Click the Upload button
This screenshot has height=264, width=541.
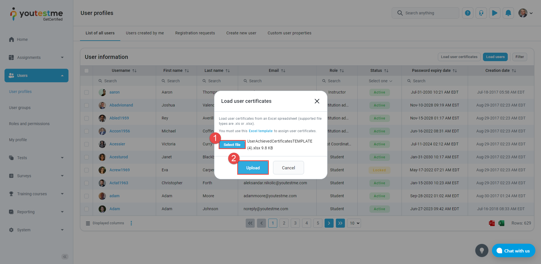(x=253, y=168)
